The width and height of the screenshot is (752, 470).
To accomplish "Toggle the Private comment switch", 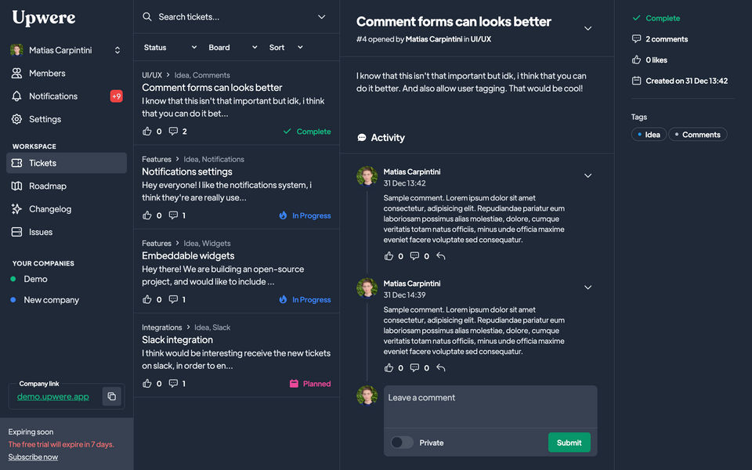I will pyautogui.click(x=402, y=443).
